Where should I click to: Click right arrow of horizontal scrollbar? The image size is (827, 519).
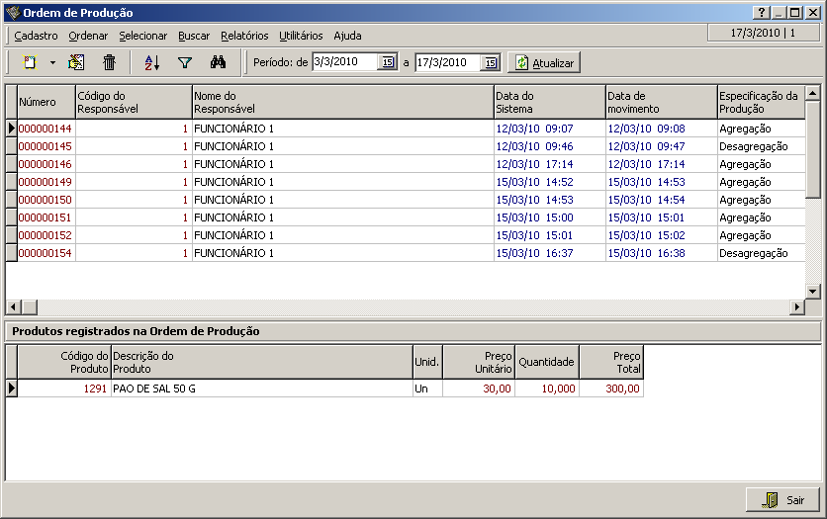point(797,307)
